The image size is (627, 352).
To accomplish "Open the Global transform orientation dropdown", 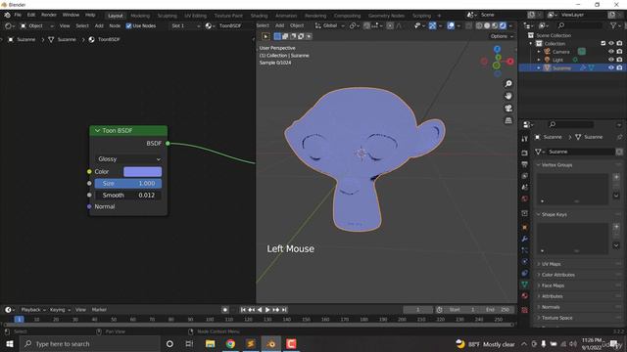I will [x=330, y=25].
